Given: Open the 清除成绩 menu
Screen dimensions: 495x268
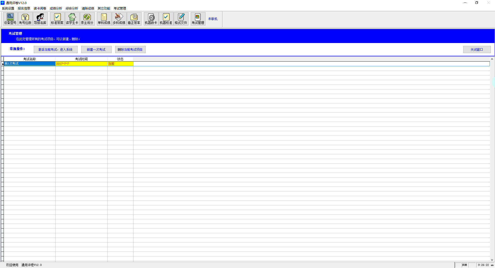Looking at the screenshot, I should [88, 9].
